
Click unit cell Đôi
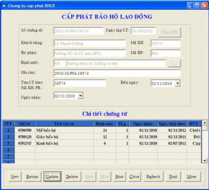194,137
